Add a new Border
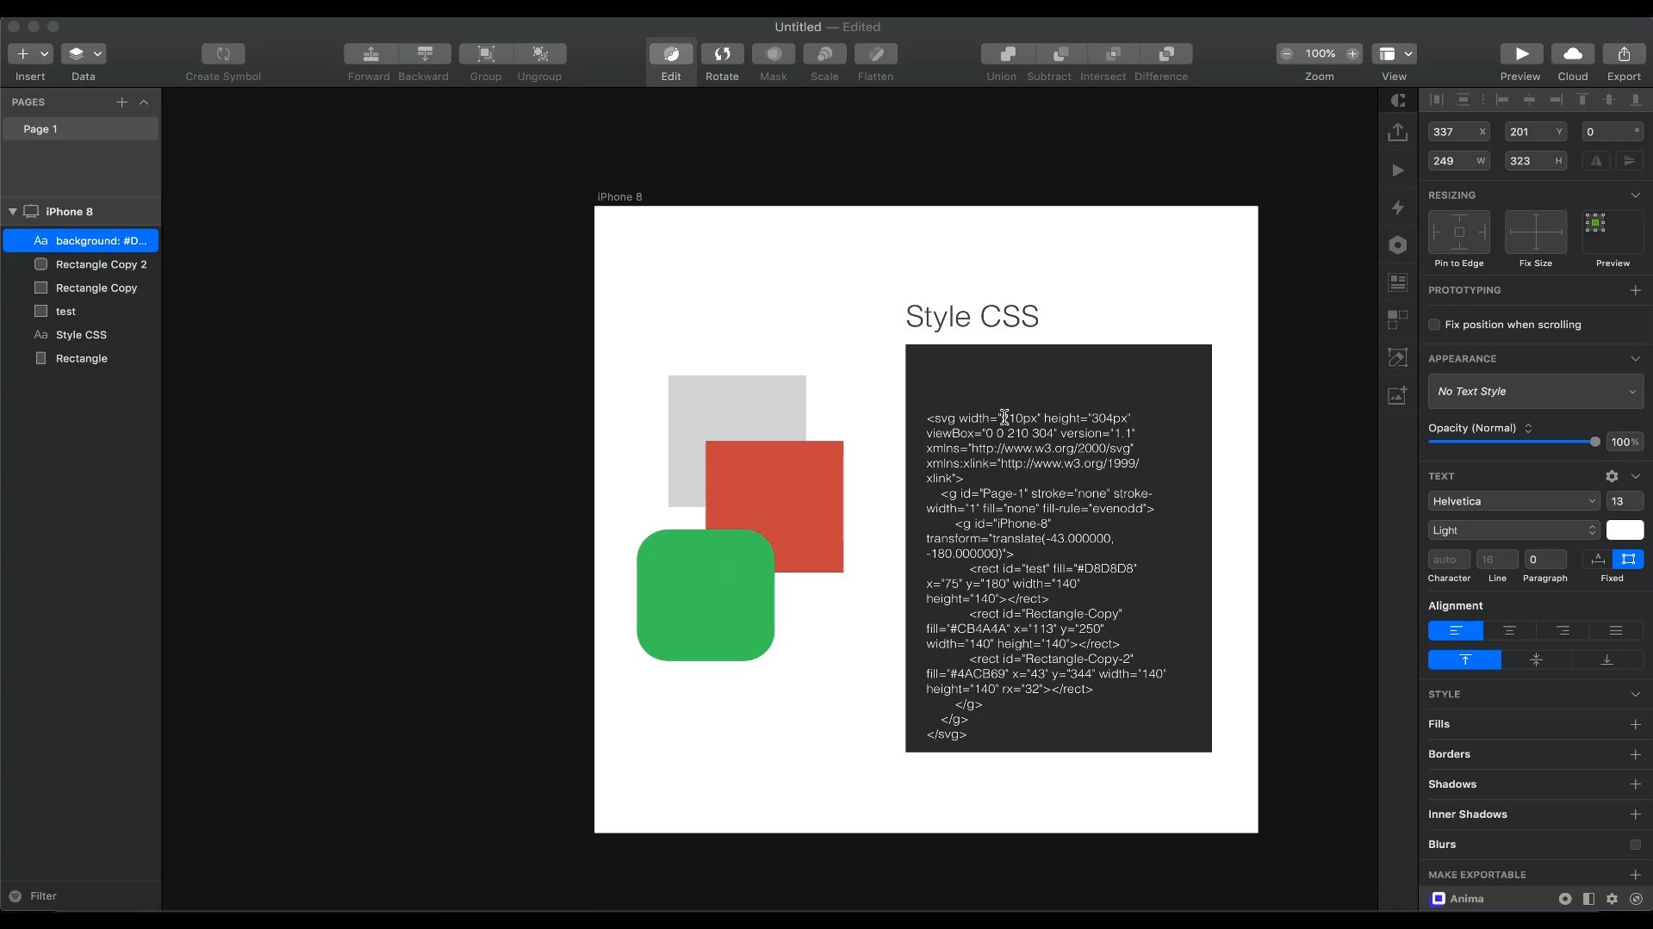This screenshot has width=1653, height=929. click(x=1635, y=754)
